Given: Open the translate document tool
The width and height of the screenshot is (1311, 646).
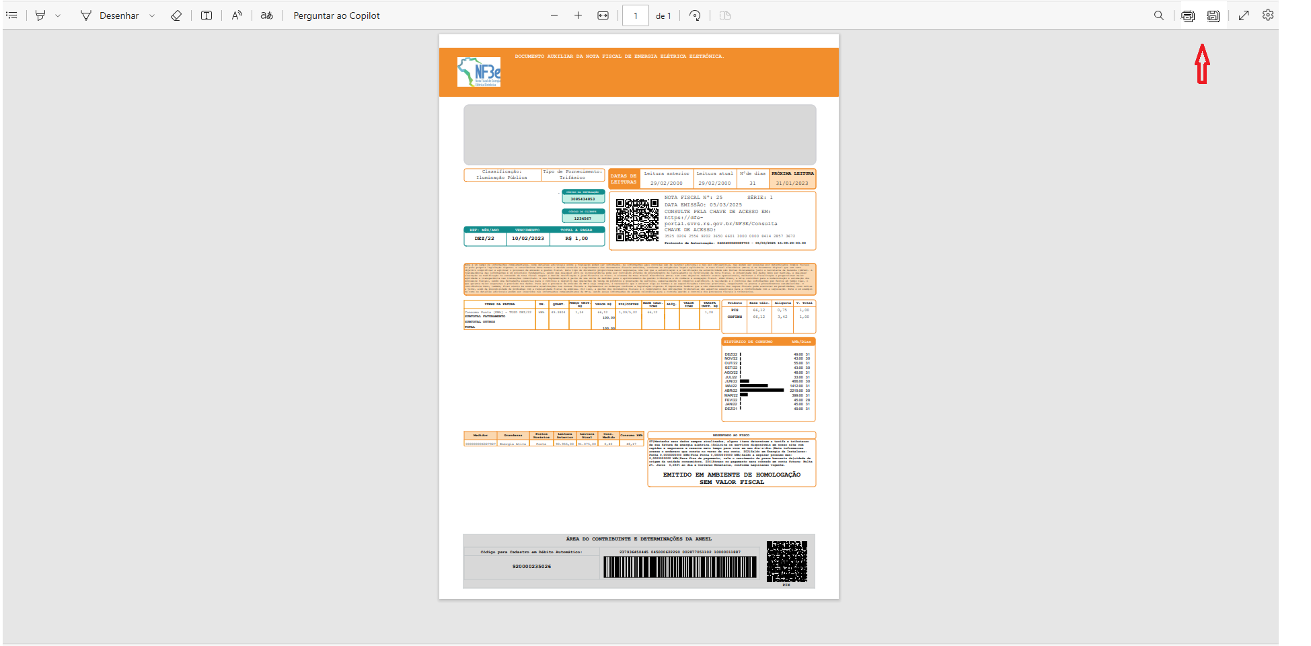Looking at the screenshot, I should click(x=267, y=15).
